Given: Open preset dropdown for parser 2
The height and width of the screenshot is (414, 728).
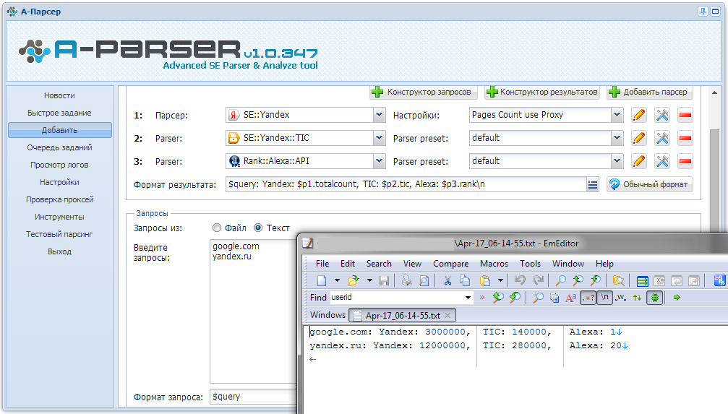Looking at the screenshot, I should [x=617, y=138].
